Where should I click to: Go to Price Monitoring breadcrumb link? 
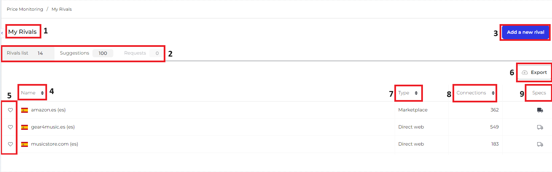click(25, 9)
